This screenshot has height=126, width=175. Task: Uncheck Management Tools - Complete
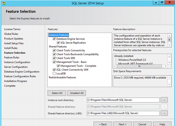click(x=58, y=66)
